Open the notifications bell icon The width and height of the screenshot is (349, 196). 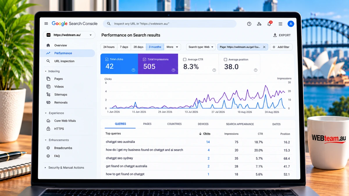(269, 24)
